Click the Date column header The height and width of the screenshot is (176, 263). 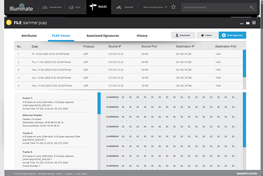[35, 46]
